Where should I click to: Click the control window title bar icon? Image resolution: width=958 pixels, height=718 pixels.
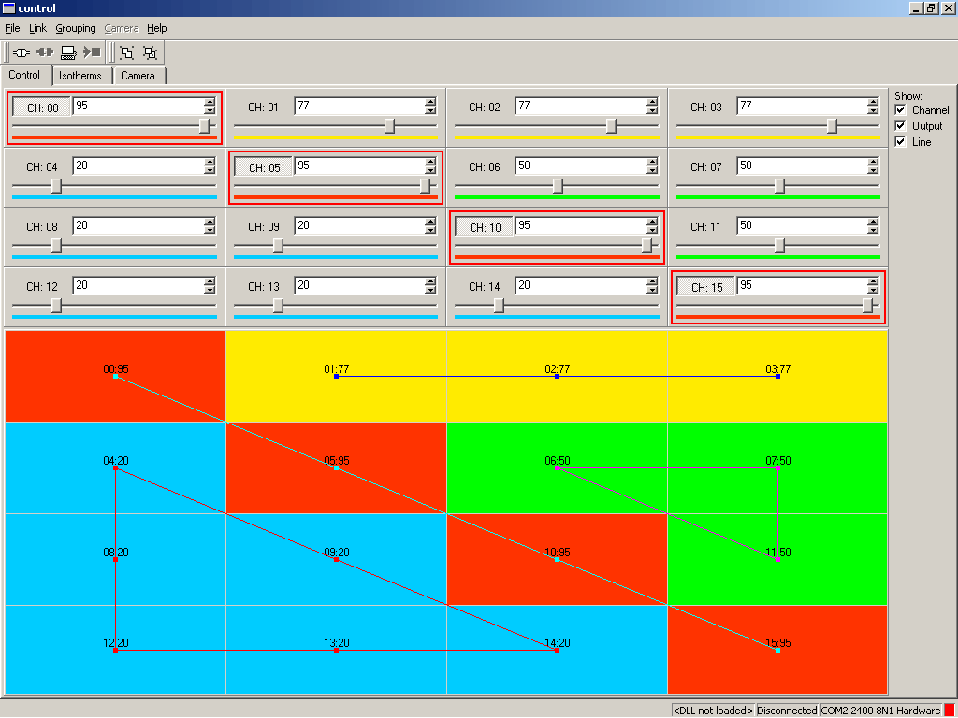[8, 8]
